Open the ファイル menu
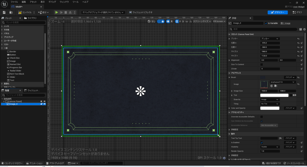307x167 pixels. point(14,2)
